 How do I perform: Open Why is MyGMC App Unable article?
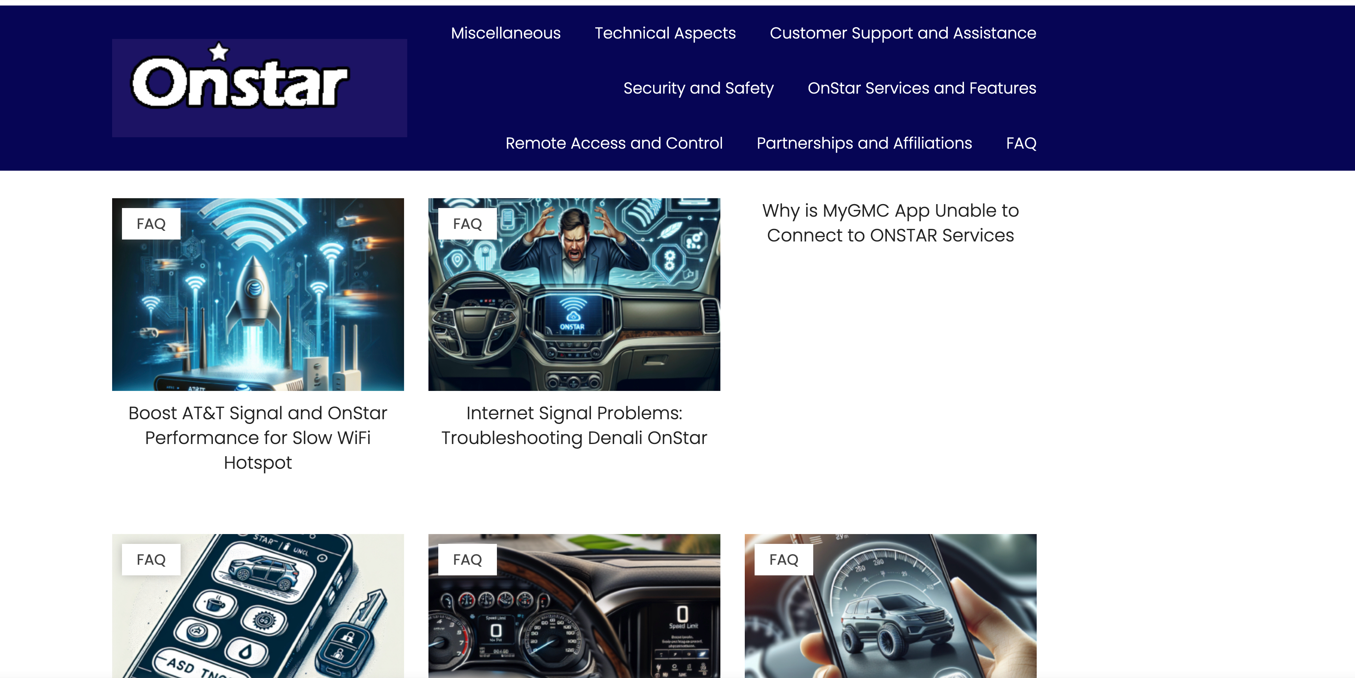[x=890, y=223]
